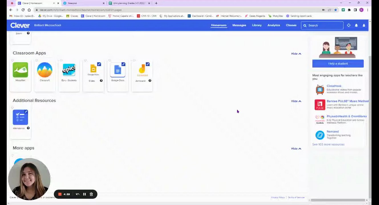Open the Sending report cards bookmark
Image resolution: width=379 pixels, height=205 pixels.
coord(299,16)
